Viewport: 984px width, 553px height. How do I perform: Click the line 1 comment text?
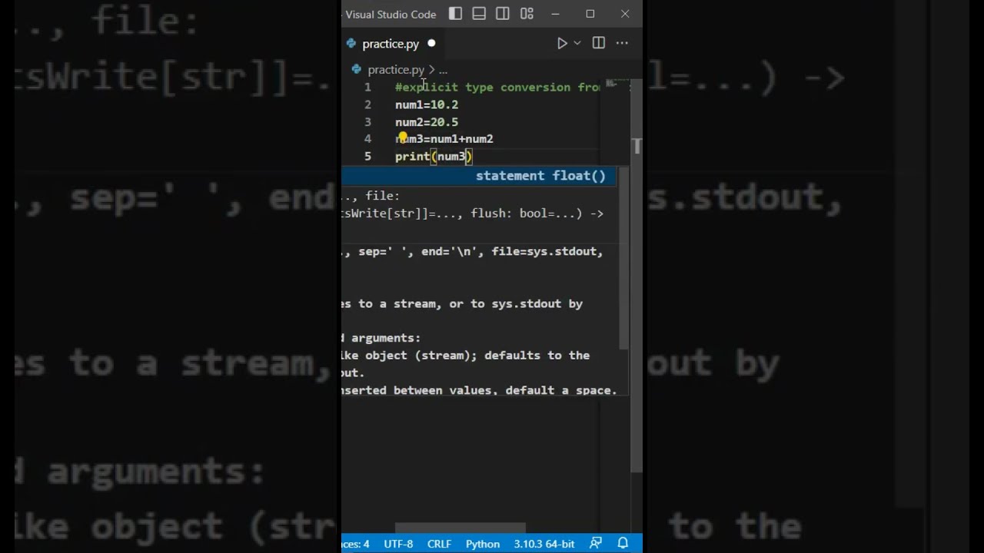tap(497, 88)
